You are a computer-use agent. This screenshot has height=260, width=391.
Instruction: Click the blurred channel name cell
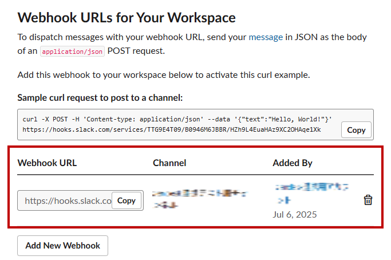(x=200, y=199)
